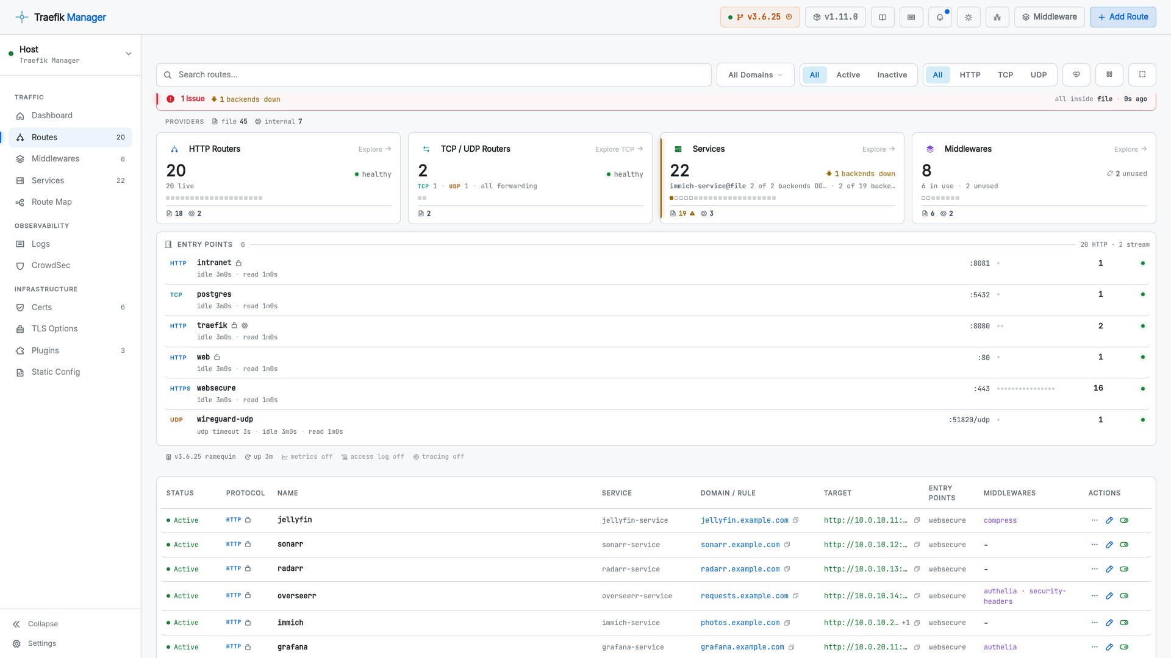
Task: Open Static Config in the sidebar
Action: (x=70, y=372)
